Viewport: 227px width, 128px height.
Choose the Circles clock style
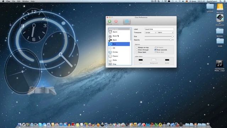point(119,52)
